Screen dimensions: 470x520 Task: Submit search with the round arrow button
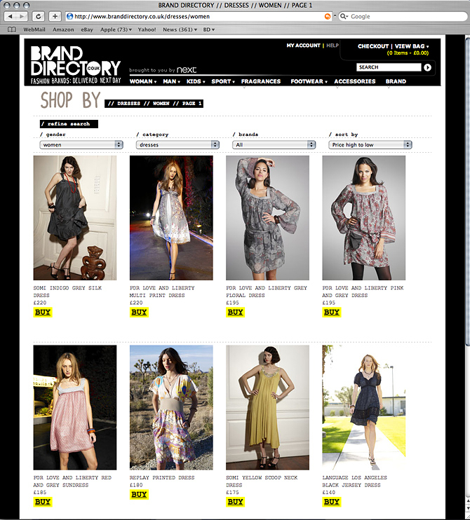(x=427, y=67)
